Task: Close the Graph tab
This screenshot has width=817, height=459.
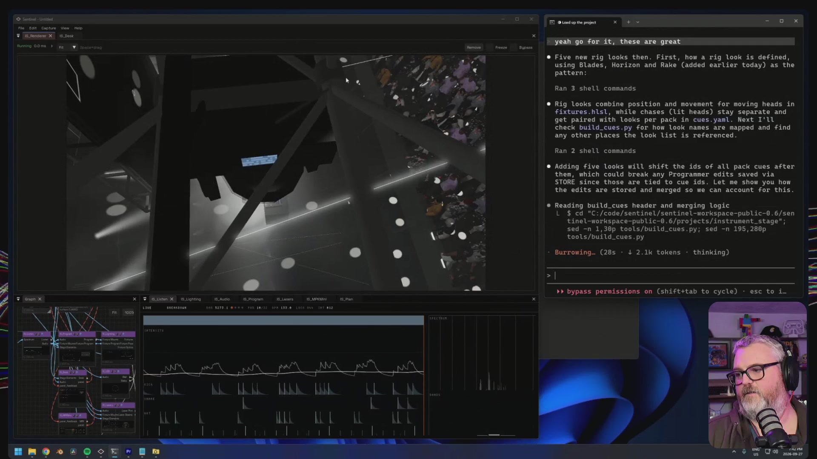Action: pyautogui.click(x=40, y=299)
